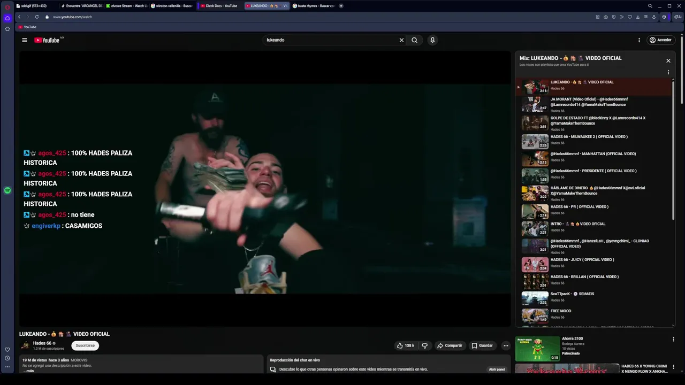Select INTRO - VIDEO OFICIAL playlist item
The height and width of the screenshot is (385, 685).
coord(593,228)
